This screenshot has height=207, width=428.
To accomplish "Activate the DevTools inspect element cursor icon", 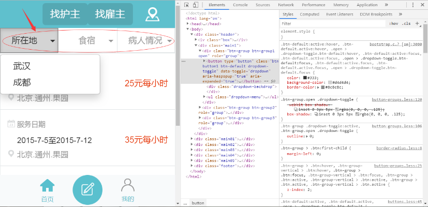I will (x=187, y=5).
